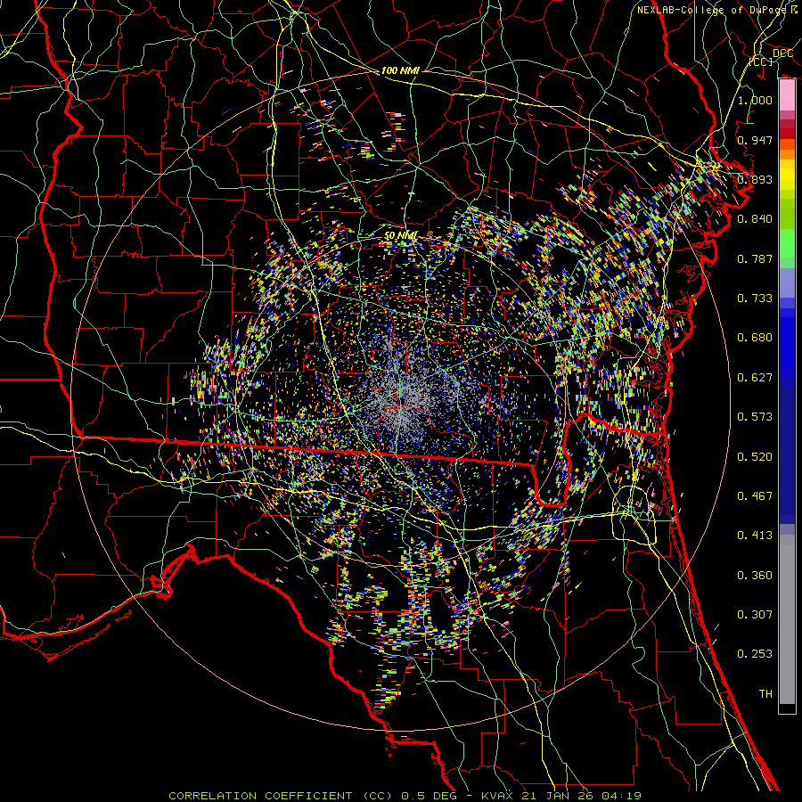Viewport: 802px width, 802px height.
Task: Click the 50 NMI range ring label
Action: 400,234
